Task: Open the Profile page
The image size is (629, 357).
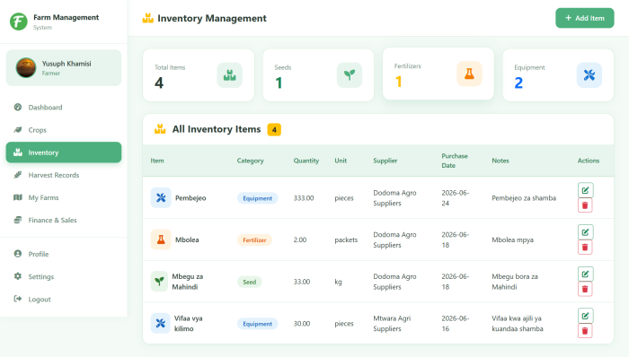Action: coord(64,254)
